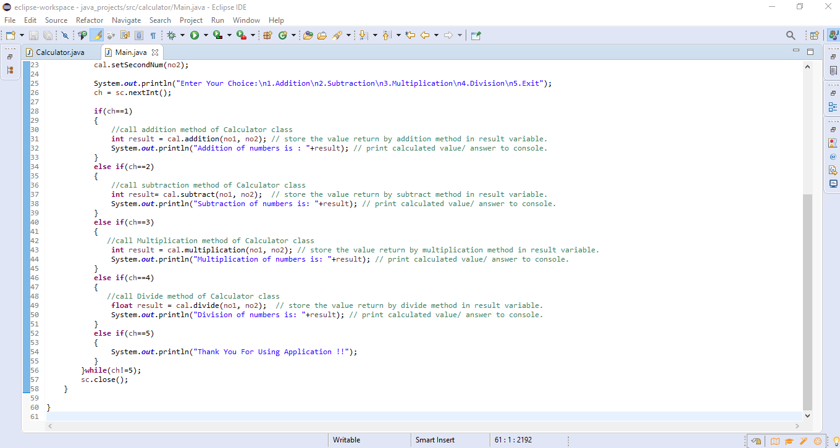840x448 pixels.
Task: Open the Refactor menu
Action: (x=89, y=20)
